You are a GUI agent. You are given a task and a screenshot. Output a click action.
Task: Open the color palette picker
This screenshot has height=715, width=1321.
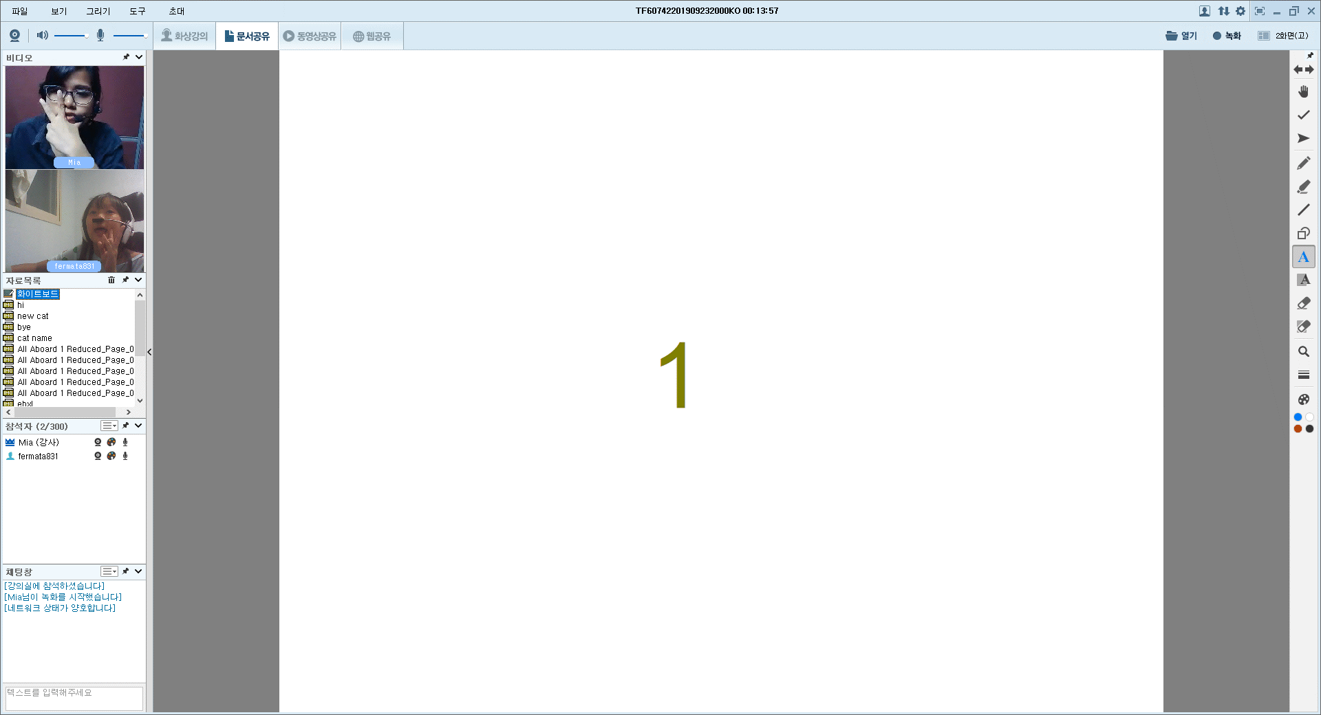pos(1303,399)
